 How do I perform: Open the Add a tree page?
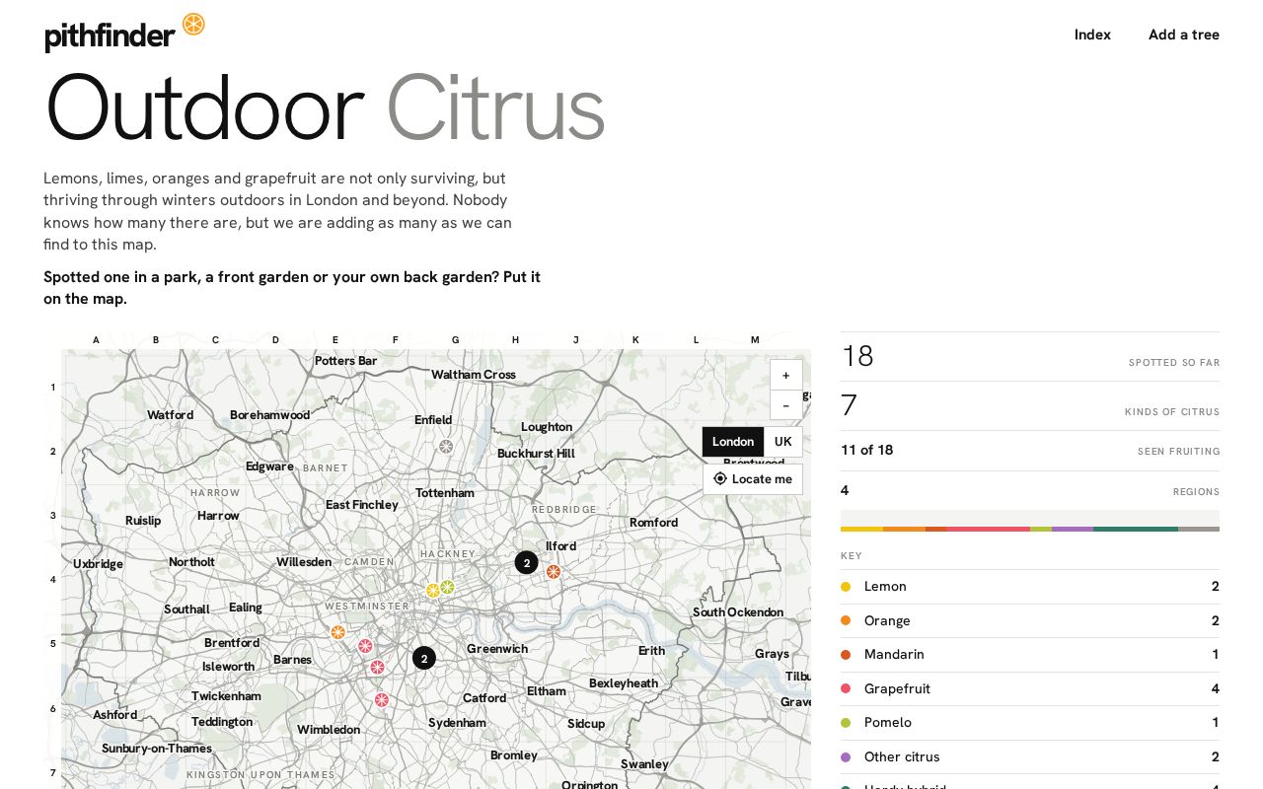tap(1184, 35)
